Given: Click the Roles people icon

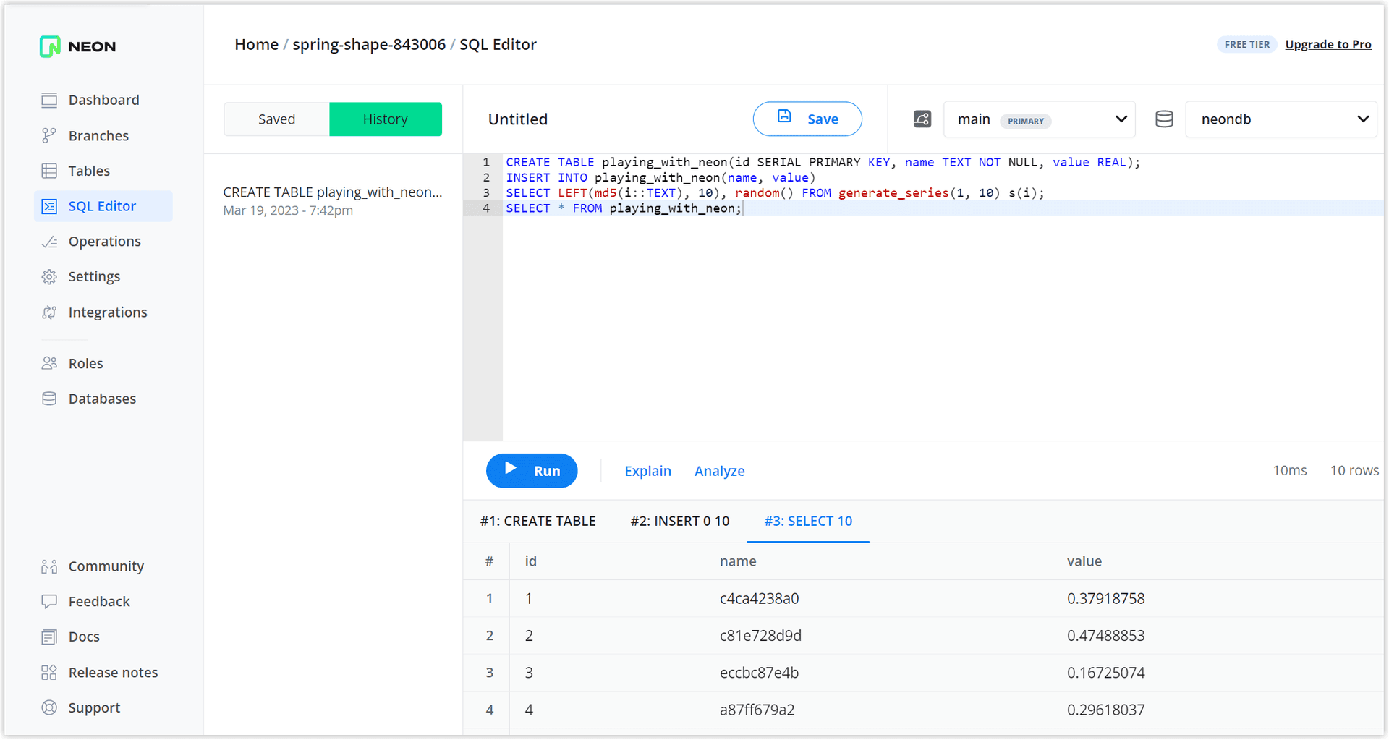Looking at the screenshot, I should [x=49, y=363].
